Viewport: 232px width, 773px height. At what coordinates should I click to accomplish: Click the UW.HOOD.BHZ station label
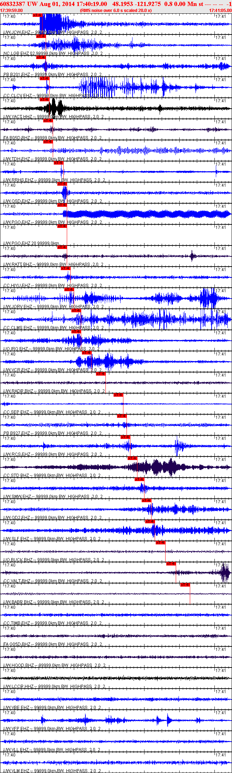(x=54, y=665)
